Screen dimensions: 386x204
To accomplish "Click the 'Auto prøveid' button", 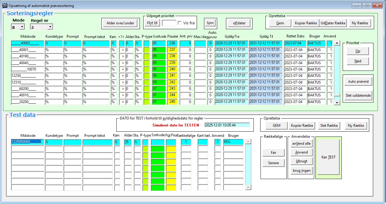I will click(x=358, y=81).
